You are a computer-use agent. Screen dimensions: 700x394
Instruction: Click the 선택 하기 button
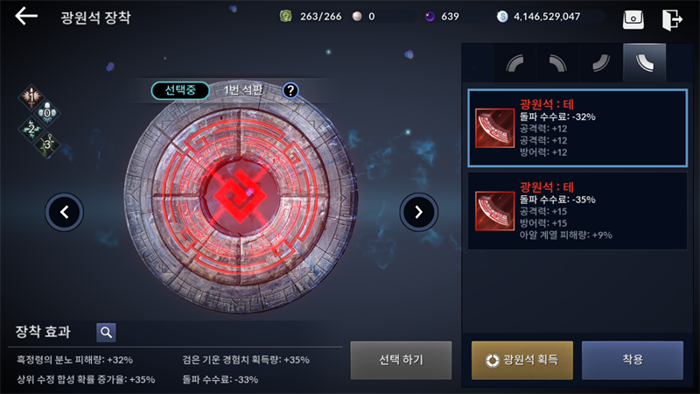(x=401, y=360)
